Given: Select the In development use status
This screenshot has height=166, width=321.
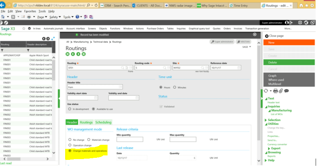Looking at the screenshot, I should (69, 109).
